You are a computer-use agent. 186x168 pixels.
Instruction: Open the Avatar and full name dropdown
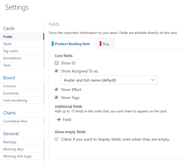[109, 80]
